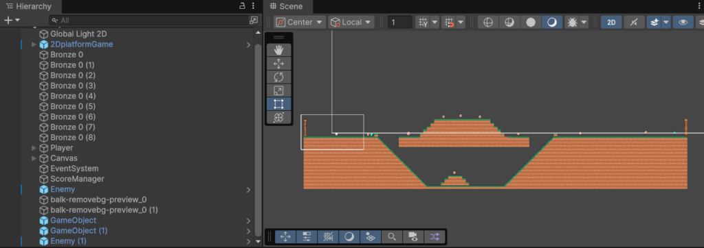Open prefab arrow for 2DplatformGame
The width and height of the screenshot is (704, 248).
[x=248, y=45]
